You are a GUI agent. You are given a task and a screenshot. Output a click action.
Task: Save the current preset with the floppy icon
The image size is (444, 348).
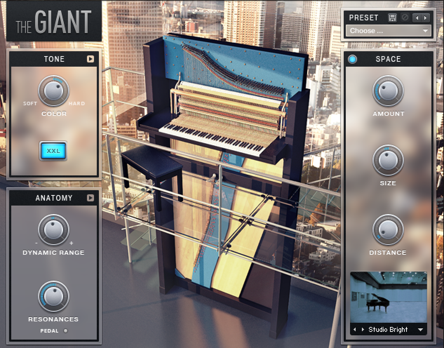(x=392, y=18)
